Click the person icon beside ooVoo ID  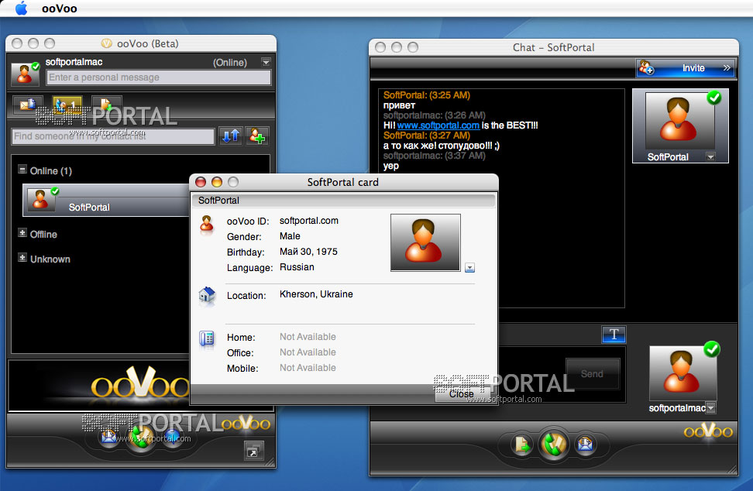(x=207, y=224)
